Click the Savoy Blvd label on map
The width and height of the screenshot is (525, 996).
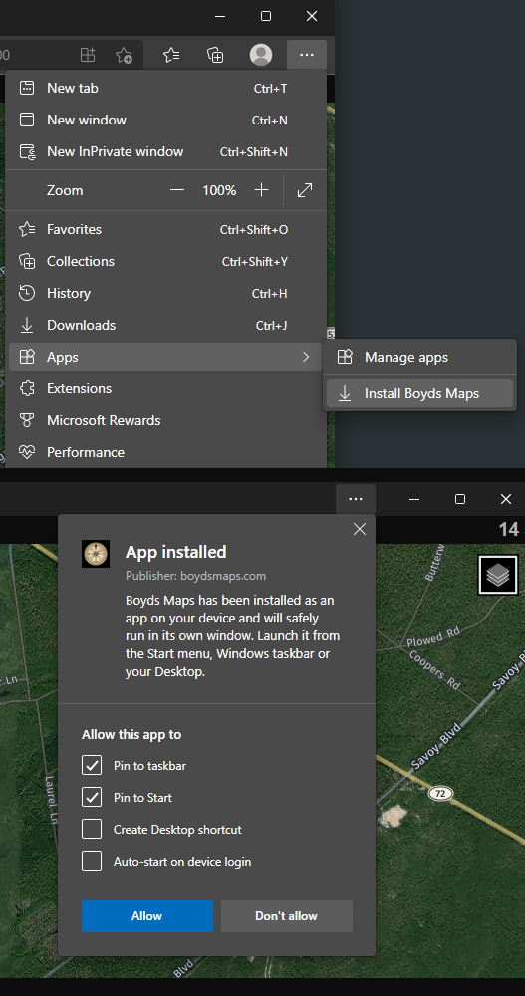click(437, 747)
